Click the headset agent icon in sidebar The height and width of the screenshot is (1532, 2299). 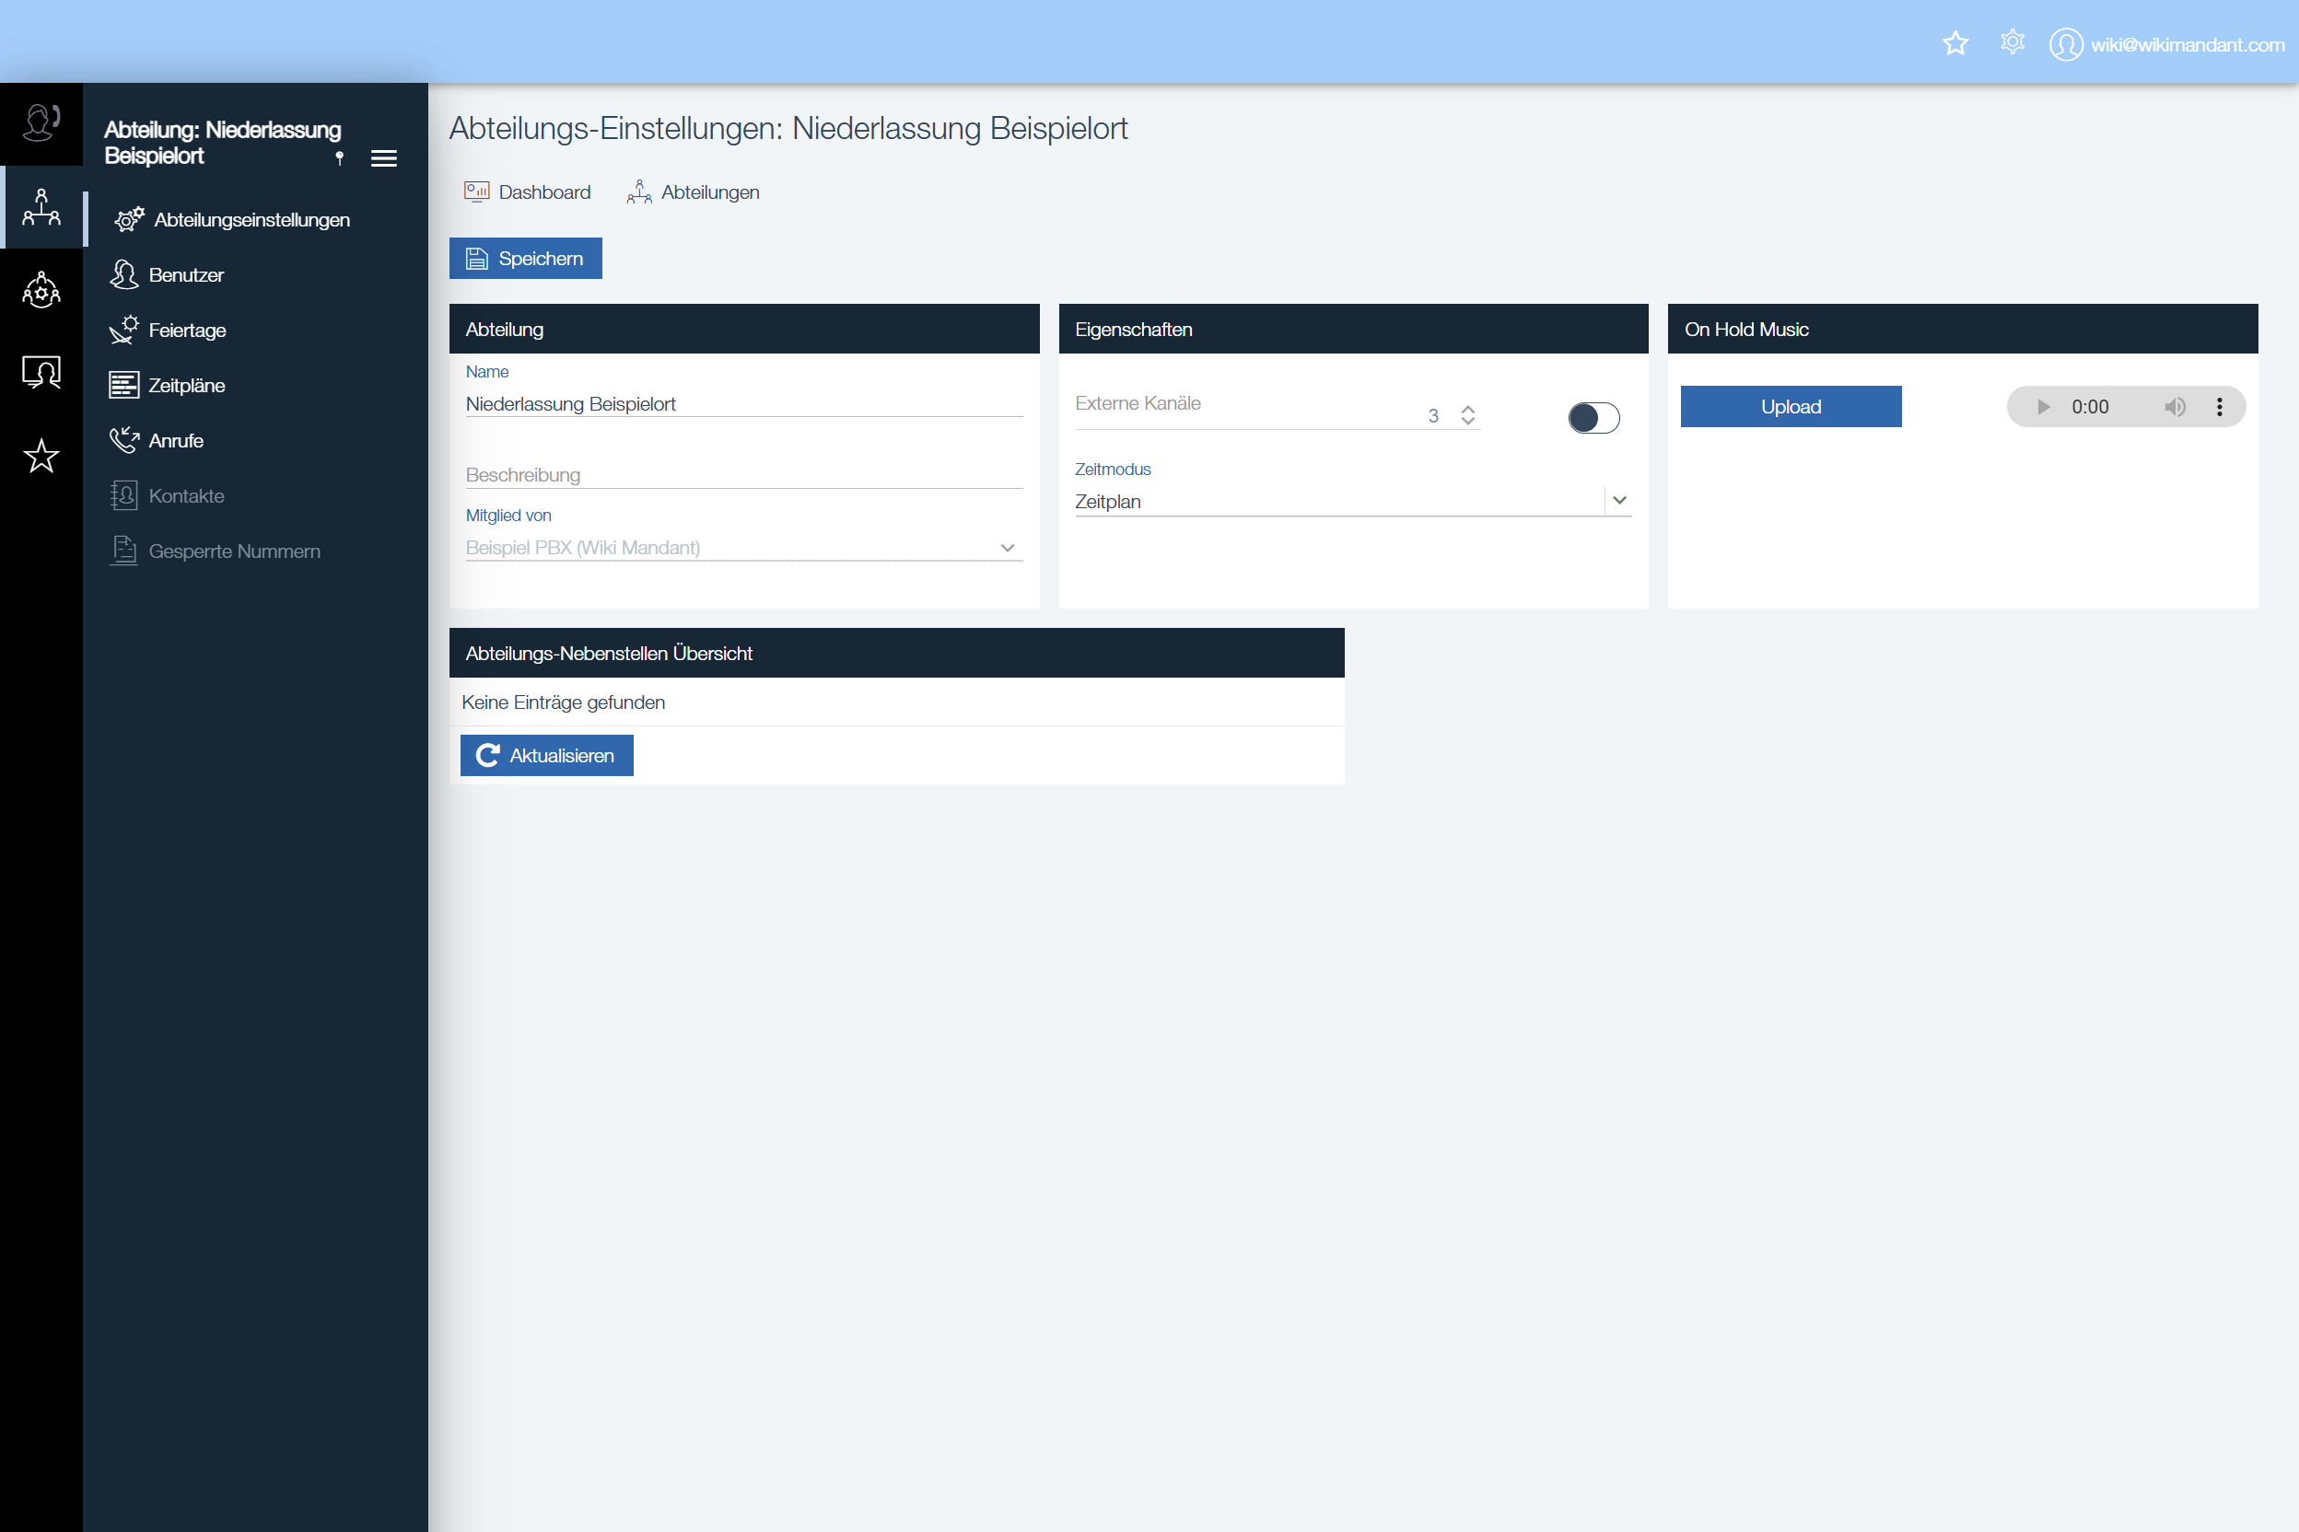click(x=41, y=123)
